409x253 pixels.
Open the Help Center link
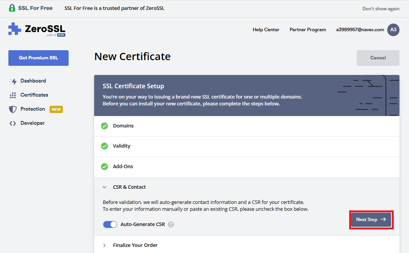point(266,30)
